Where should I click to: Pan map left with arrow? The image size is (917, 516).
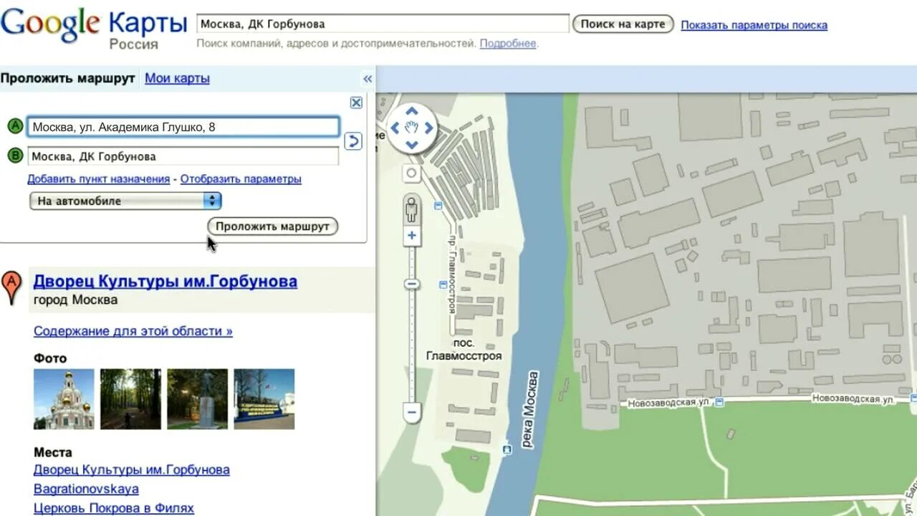pos(394,128)
